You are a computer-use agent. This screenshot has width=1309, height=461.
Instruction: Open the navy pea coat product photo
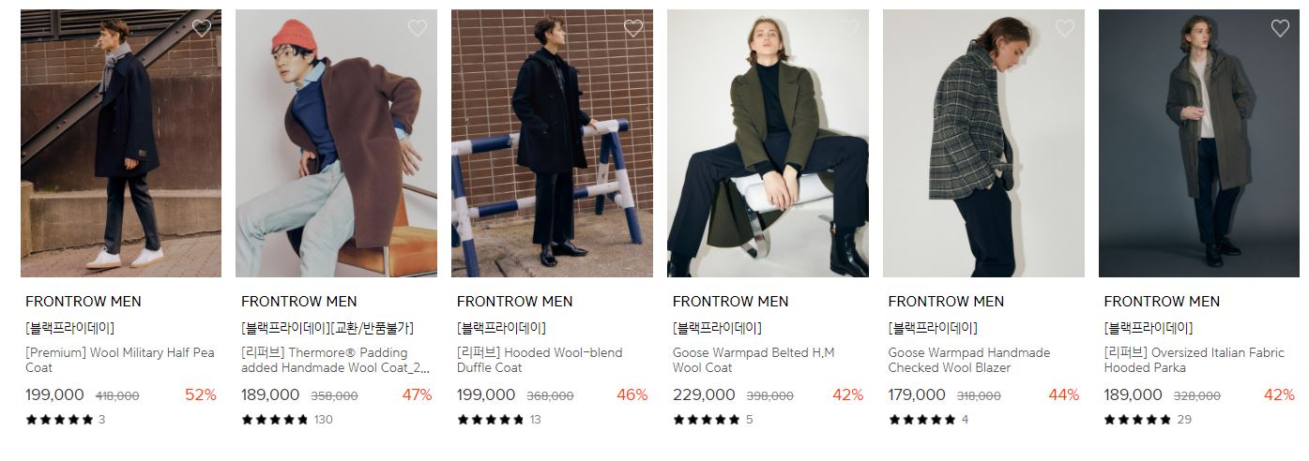coord(121,143)
